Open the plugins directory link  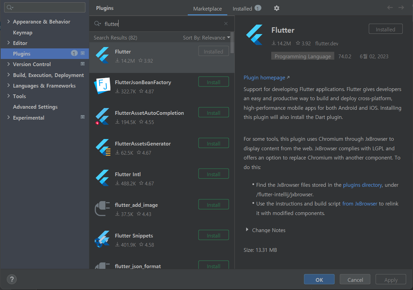362,185
